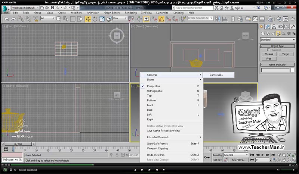
Task: Select the Geometry category sphere icon
Action: pos(263,34)
